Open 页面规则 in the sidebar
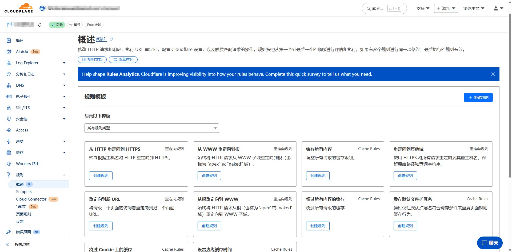Viewport: 512px width, 252px height. pos(23,214)
